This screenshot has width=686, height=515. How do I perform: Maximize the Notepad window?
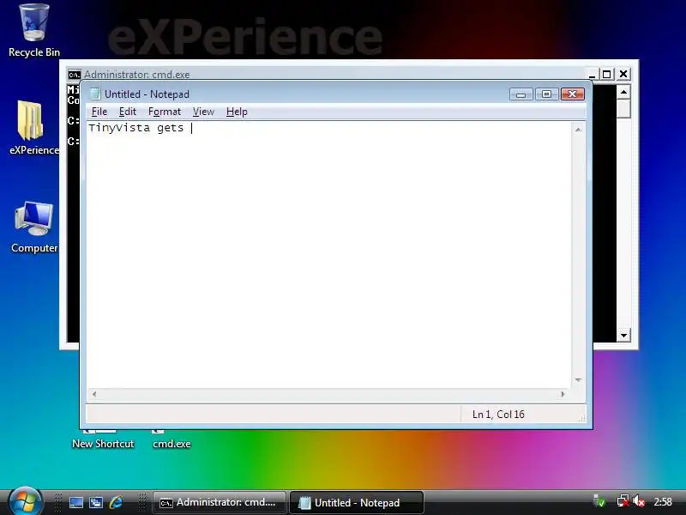point(546,94)
